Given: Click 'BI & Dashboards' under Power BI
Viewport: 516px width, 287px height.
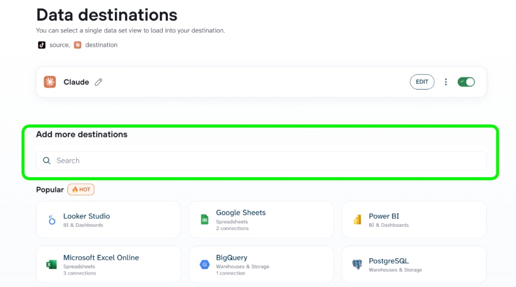Looking at the screenshot, I should point(389,225).
